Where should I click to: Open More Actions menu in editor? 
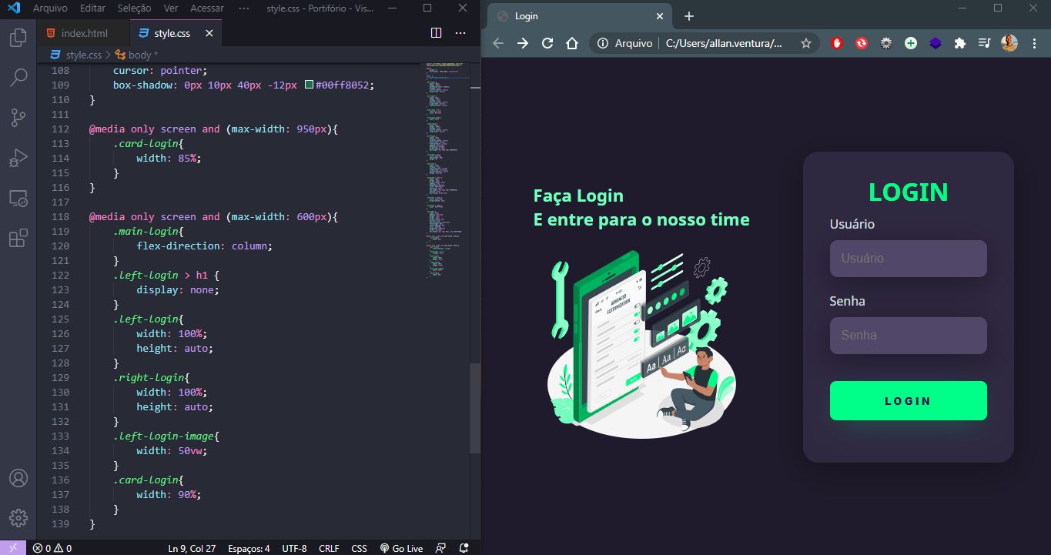460,33
